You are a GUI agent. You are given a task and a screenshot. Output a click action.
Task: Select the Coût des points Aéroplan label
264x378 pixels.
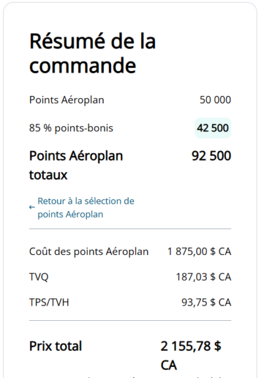(89, 252)
